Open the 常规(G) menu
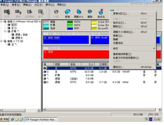 (x=5, y=5)
